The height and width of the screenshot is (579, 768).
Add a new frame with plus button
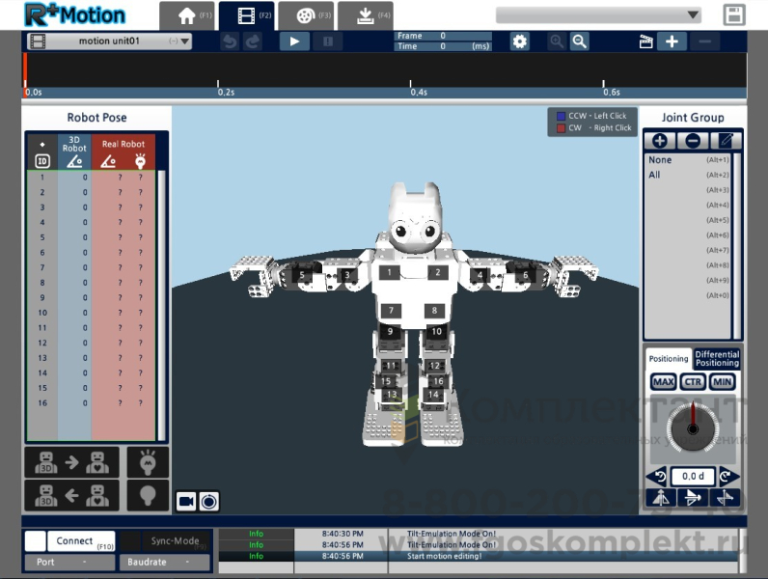[x=672, y=41]
